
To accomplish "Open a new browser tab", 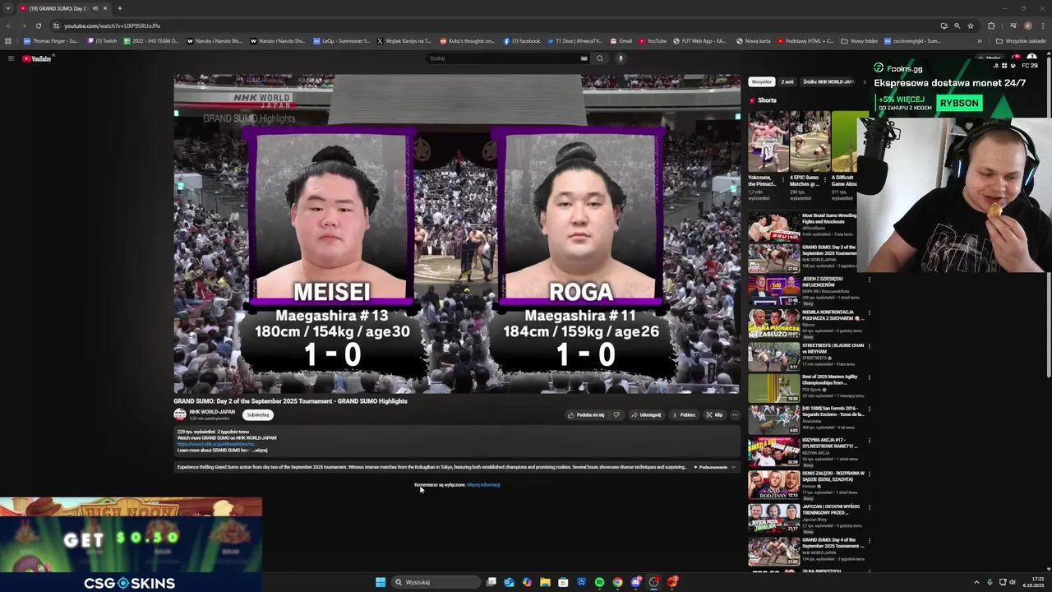I will 119,8.
